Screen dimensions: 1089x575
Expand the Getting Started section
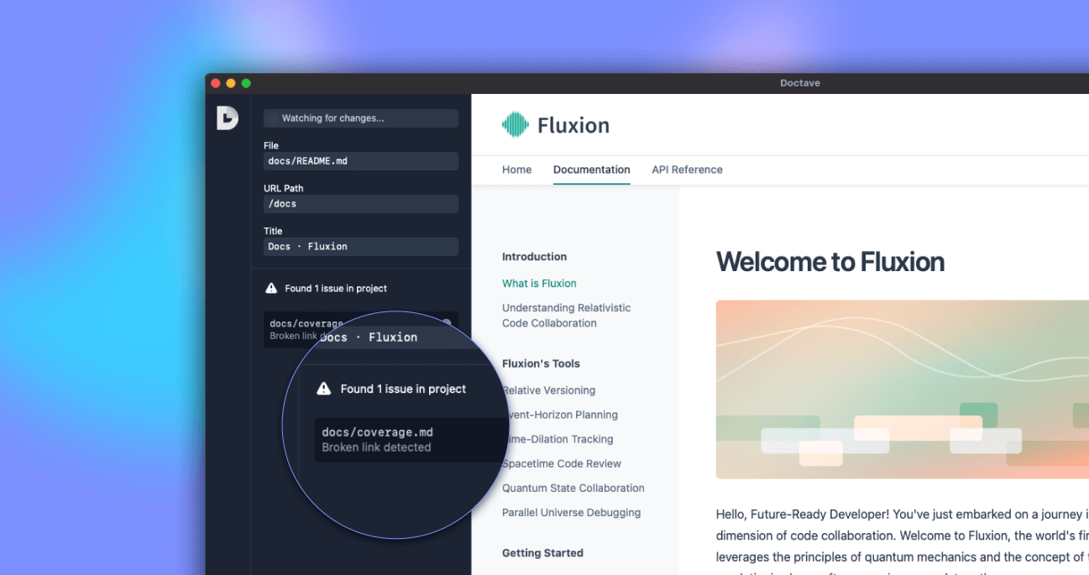tap(542, 552)
